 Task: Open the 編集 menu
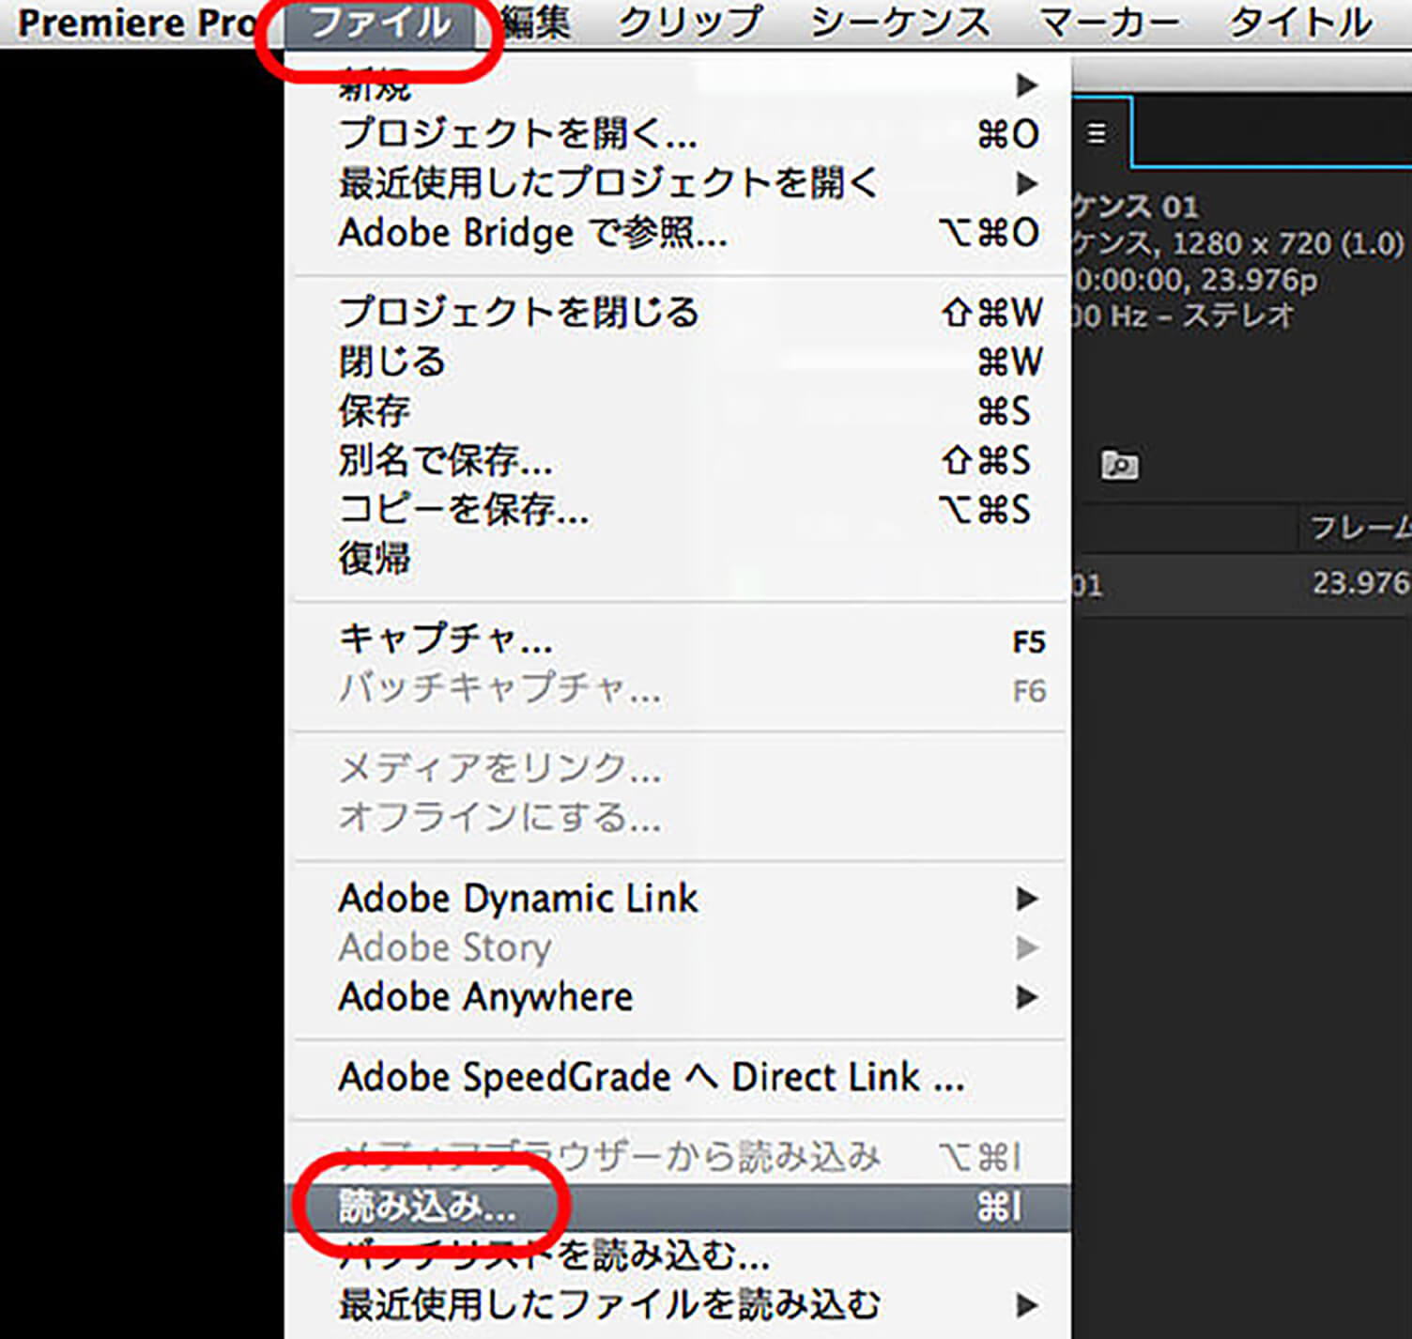click(536, 23)
